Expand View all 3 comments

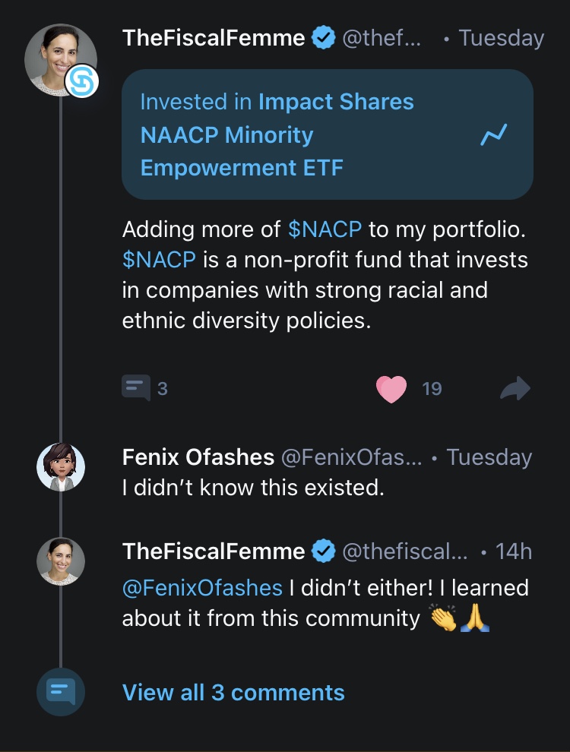point(233,693)
